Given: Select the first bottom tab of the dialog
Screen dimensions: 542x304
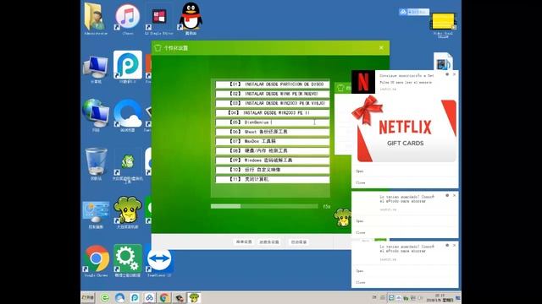Looking at the screenshot, I should pos(244,242).
